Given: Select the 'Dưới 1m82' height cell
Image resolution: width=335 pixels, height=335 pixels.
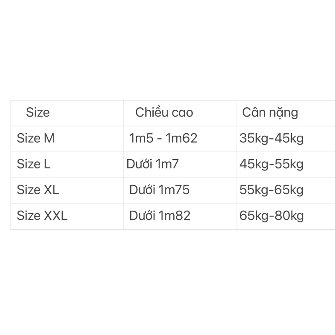Looking at the screenshot, I should (160, 216).
